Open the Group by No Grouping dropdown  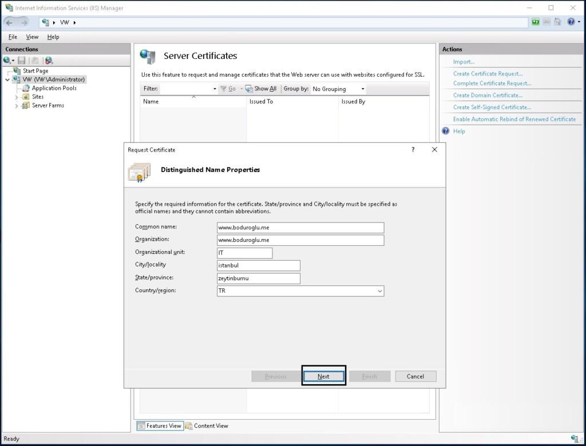pyautogui.click(x=362, y=89)
